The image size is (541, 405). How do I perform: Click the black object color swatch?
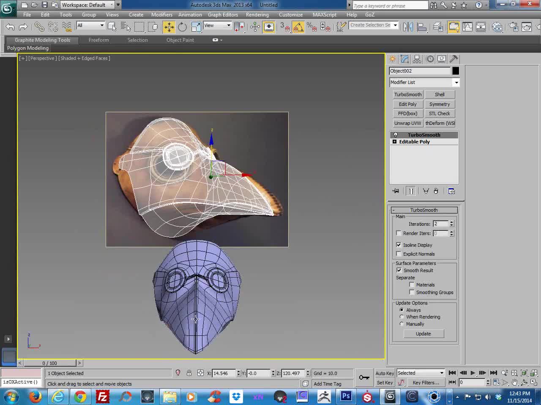pos(456,71)
